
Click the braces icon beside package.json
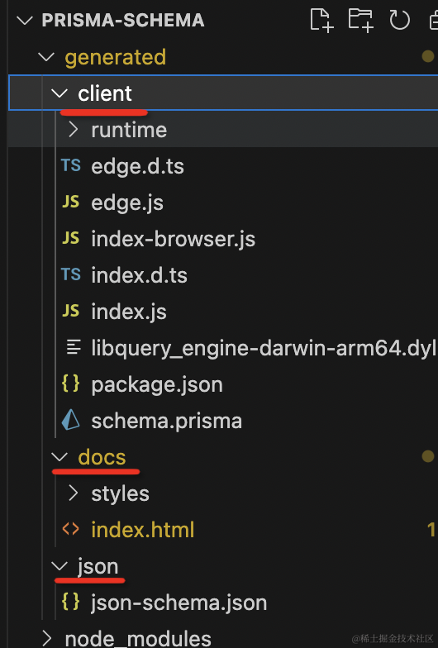coord(71,384)
